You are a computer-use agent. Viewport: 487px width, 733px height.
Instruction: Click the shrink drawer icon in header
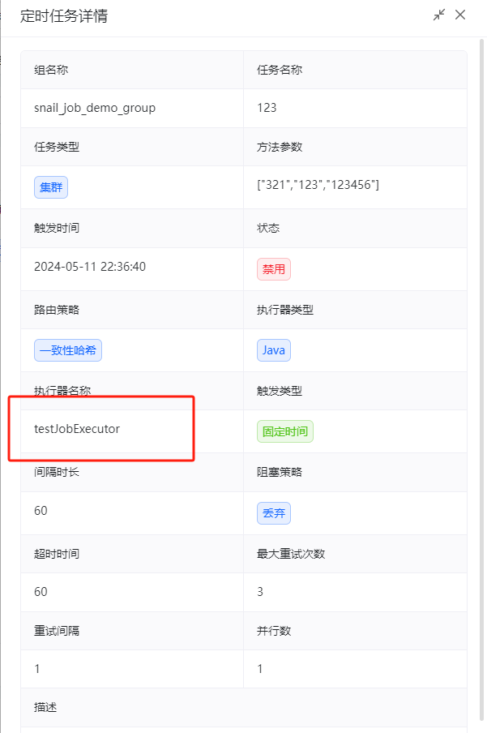tap(438, 15)
